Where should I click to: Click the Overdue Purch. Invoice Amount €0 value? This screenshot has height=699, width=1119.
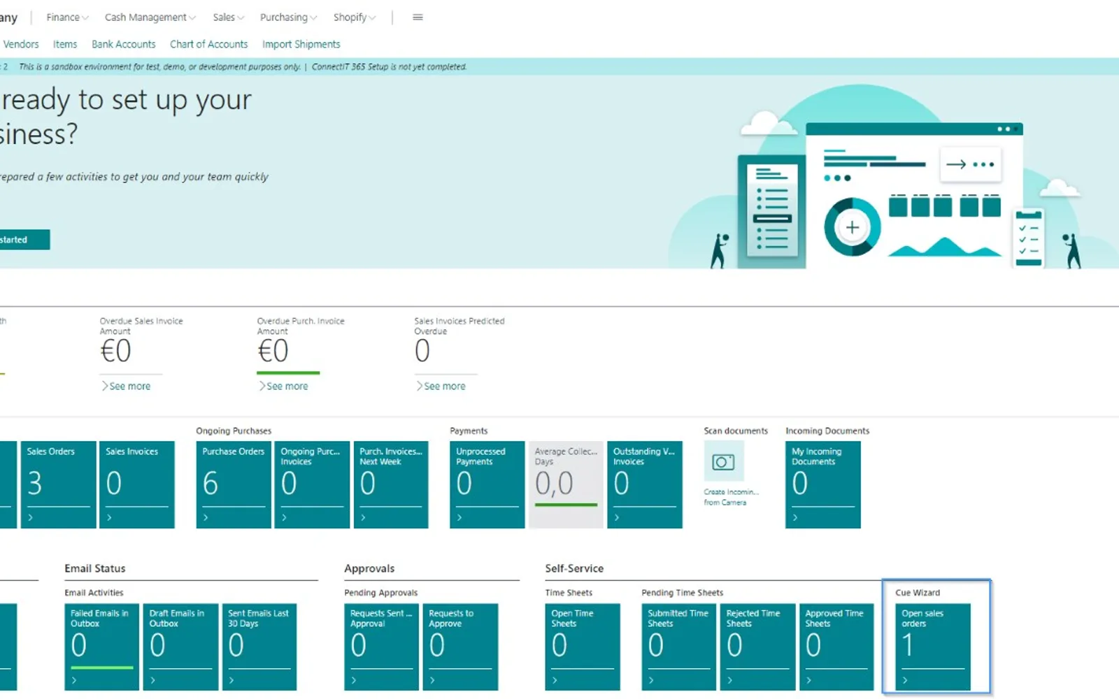click(273, 351)
